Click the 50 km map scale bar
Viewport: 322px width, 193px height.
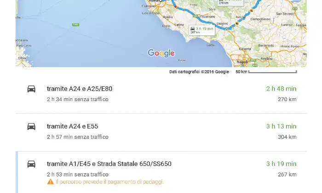coord(271,72)
